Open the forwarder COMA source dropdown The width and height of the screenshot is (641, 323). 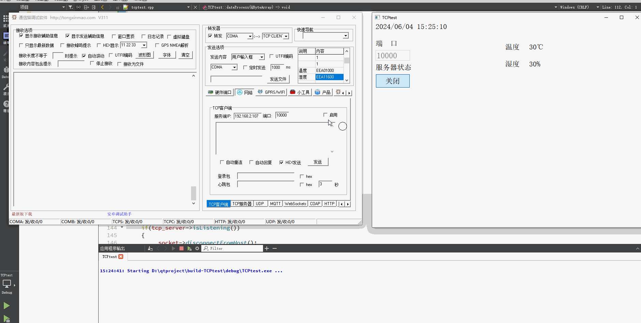click(x=250, y=36)
